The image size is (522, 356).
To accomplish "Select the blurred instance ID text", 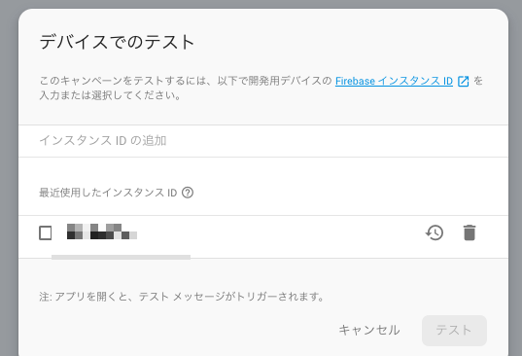I will click(102, 231).
